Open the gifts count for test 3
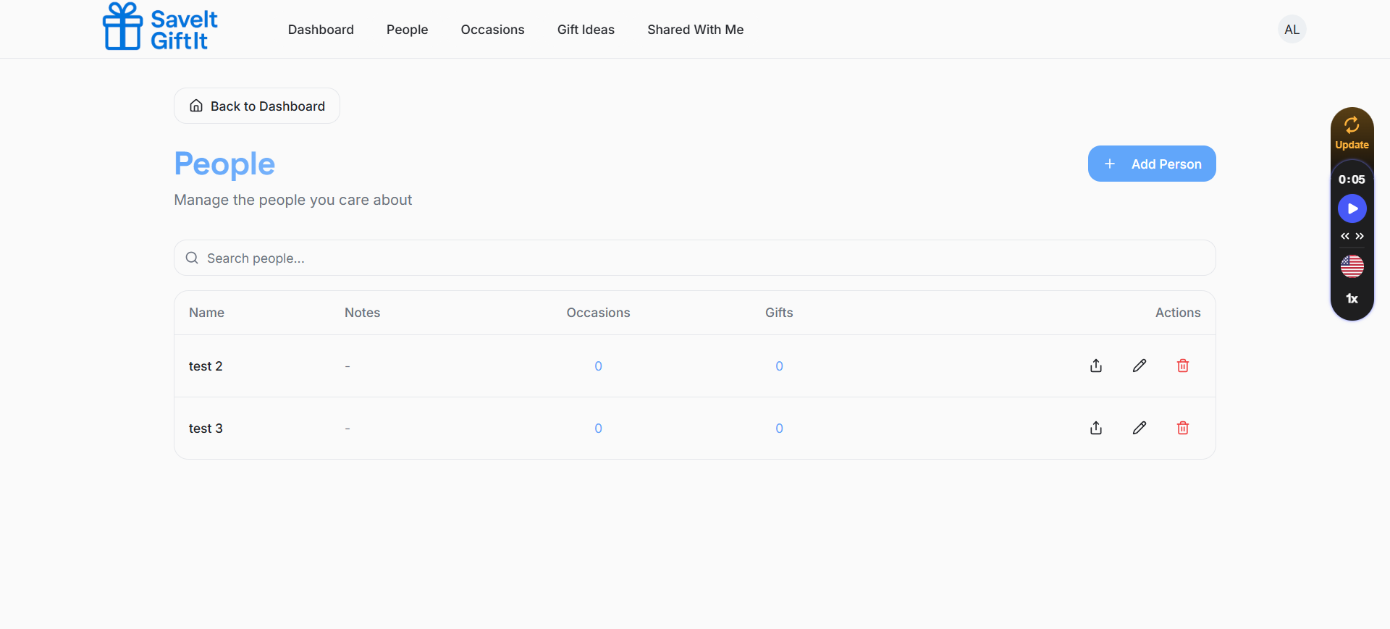Viewport: 1390px width, 629px height. (x=779, y=429)
